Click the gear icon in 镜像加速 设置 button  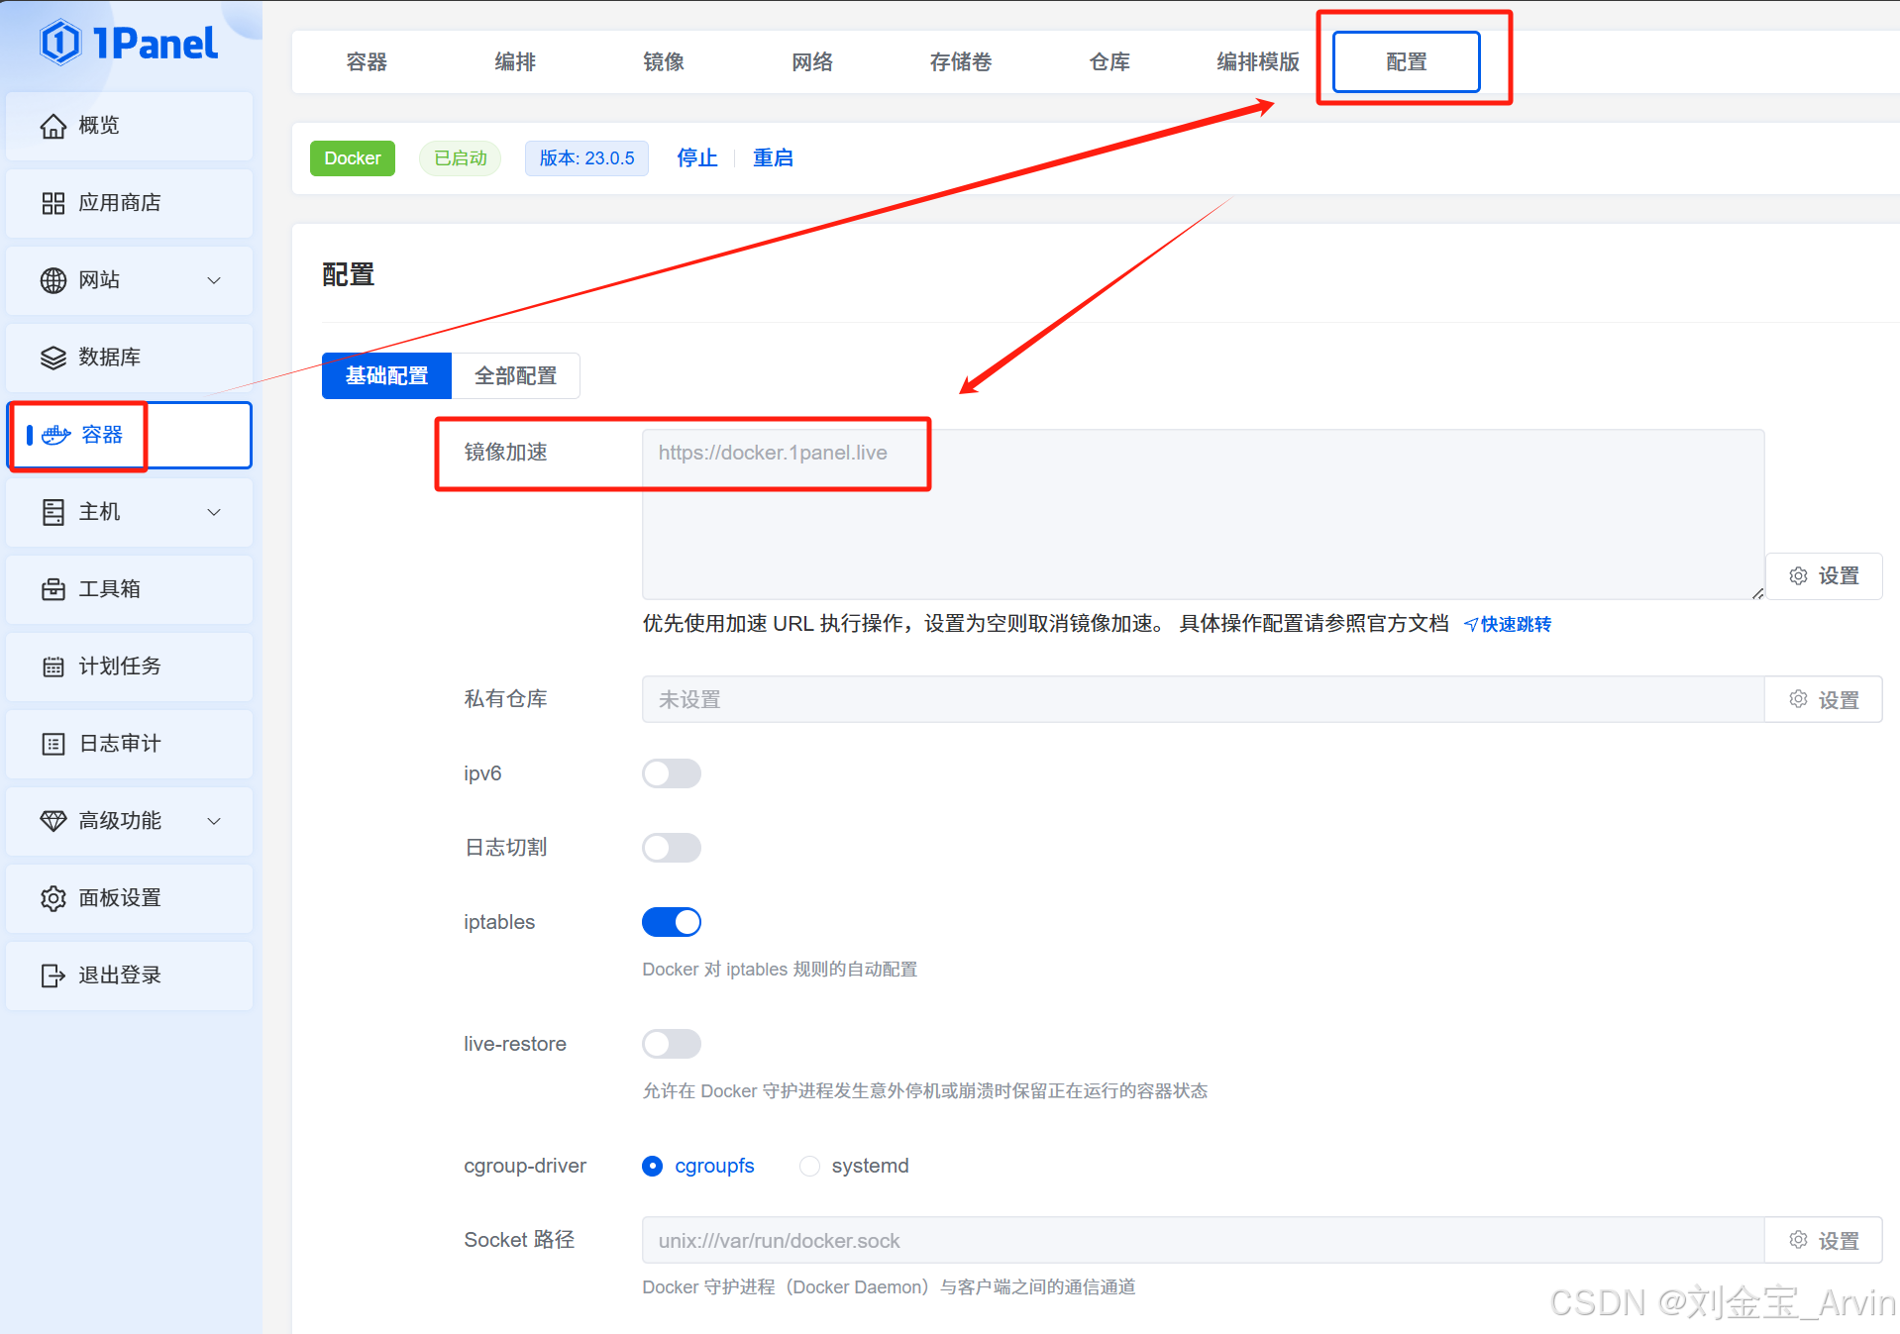tap(1799, 575)
